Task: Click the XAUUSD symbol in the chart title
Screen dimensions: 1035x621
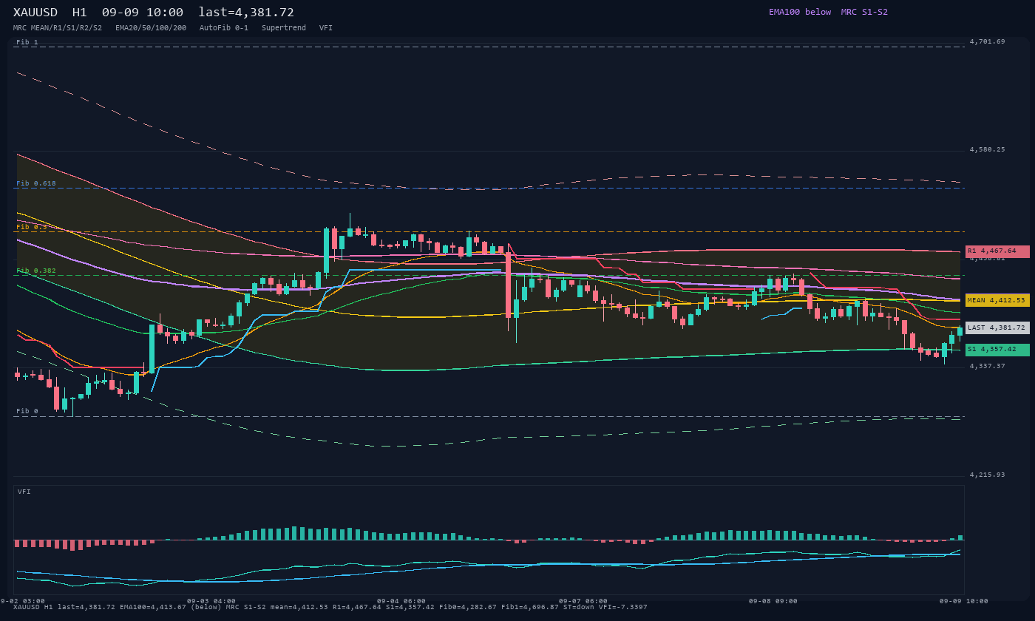Action: click(x=35, y=13)
